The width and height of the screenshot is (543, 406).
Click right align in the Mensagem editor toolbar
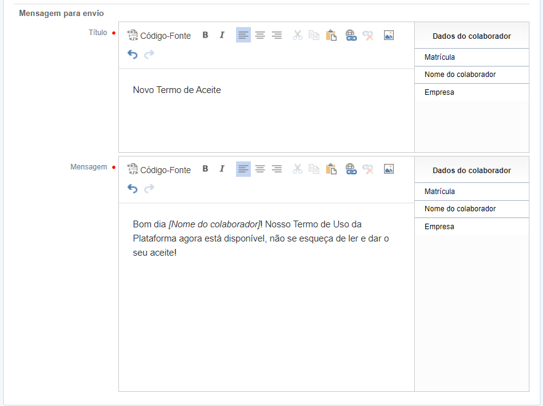pyautogui.click(x=277, y=169)
